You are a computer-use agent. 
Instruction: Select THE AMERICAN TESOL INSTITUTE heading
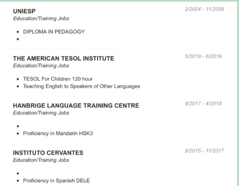63,59
